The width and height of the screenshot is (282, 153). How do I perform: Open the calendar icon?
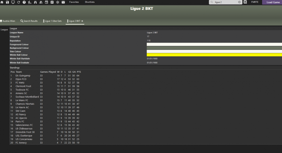click(x=47, y=2)
